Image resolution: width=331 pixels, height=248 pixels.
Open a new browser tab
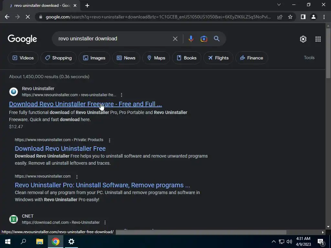pos(87,5)
